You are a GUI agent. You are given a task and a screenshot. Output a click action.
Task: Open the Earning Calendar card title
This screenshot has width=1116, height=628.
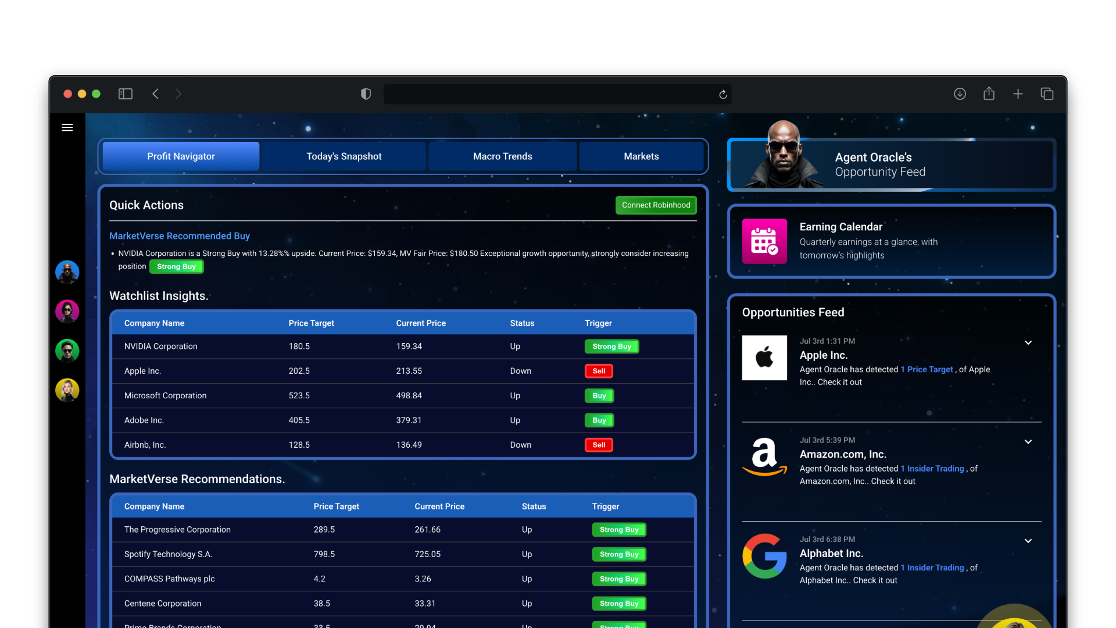click(840, 227)
